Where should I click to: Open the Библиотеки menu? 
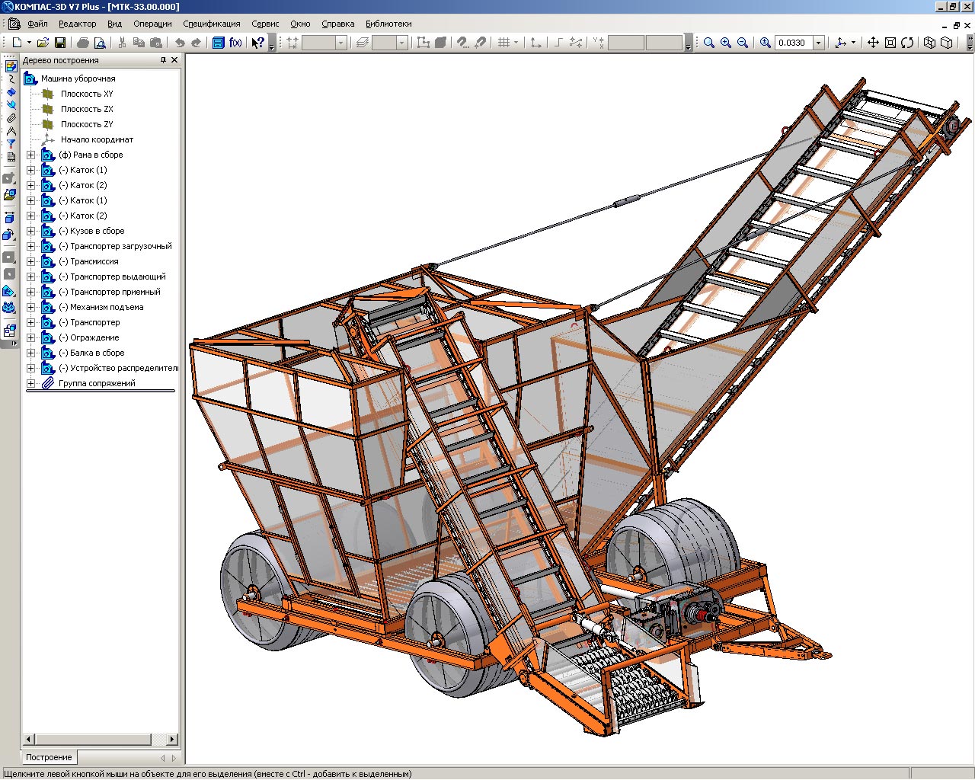point(388,24)
